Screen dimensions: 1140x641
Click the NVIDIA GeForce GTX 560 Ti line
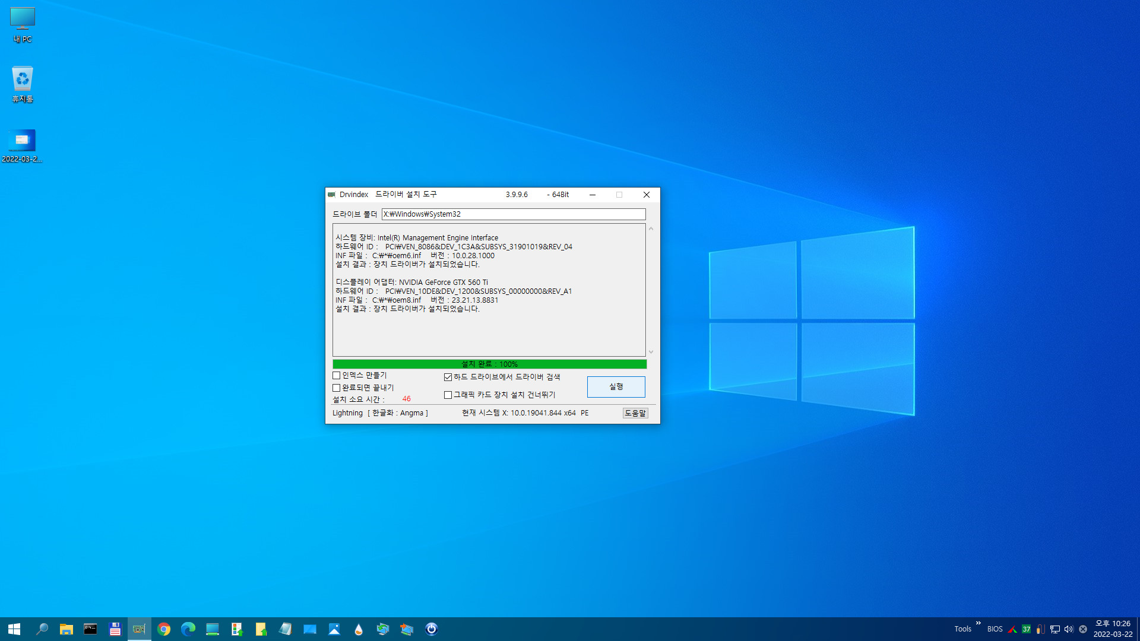tap(412, 283)
